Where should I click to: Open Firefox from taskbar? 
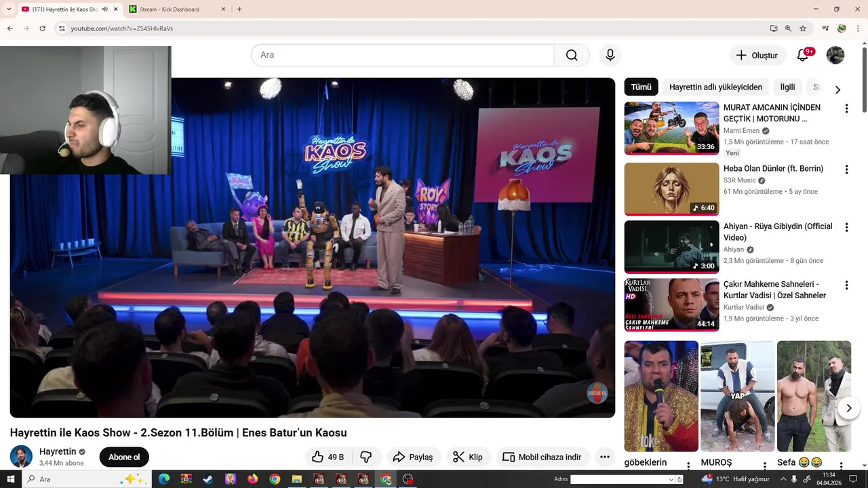(x=253, y=479)
